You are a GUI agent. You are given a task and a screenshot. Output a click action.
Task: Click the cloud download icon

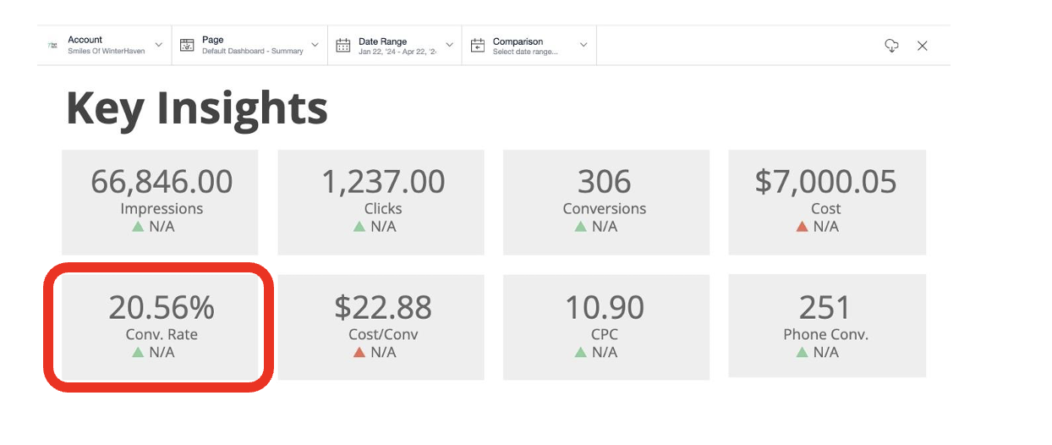(x=891, y=46)
